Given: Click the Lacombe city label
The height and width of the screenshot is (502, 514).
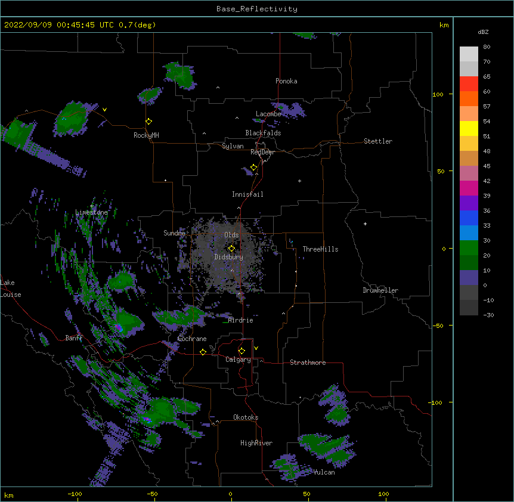Looking at the screenshot, I should [x=268, y=114].
